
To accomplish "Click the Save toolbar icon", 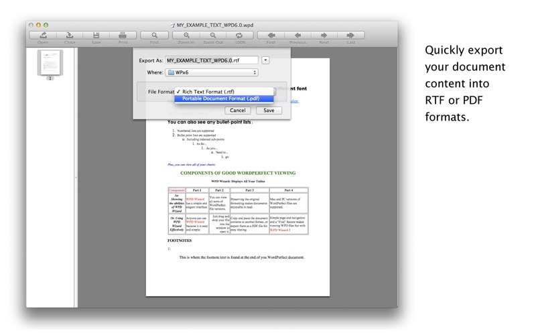I will pos(96,36).
